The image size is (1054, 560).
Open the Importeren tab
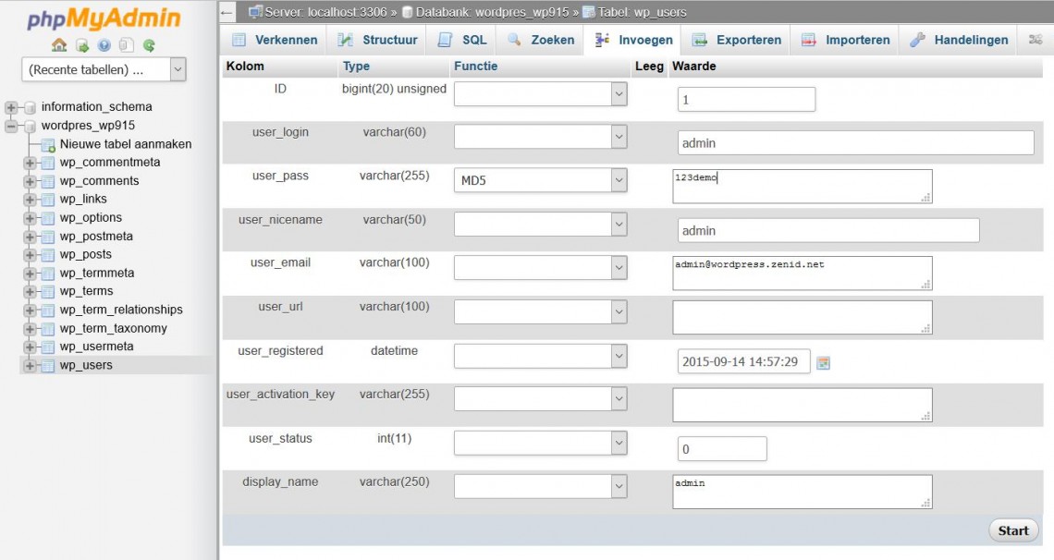pyautogui.click(x=845, y=40)
